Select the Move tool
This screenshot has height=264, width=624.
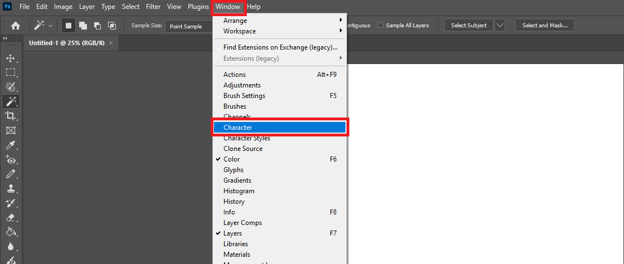click(10, 58)
